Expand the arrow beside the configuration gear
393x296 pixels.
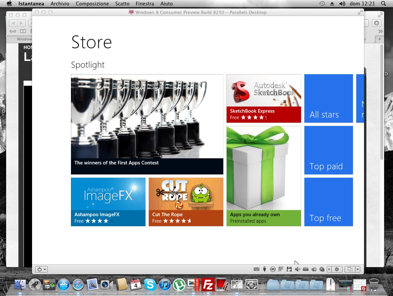click(x=329, y=269)
